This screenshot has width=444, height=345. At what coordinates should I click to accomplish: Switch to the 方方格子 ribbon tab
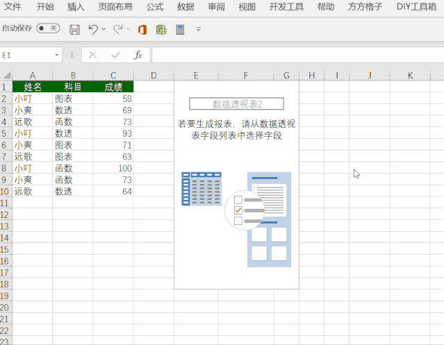point(365,6)
